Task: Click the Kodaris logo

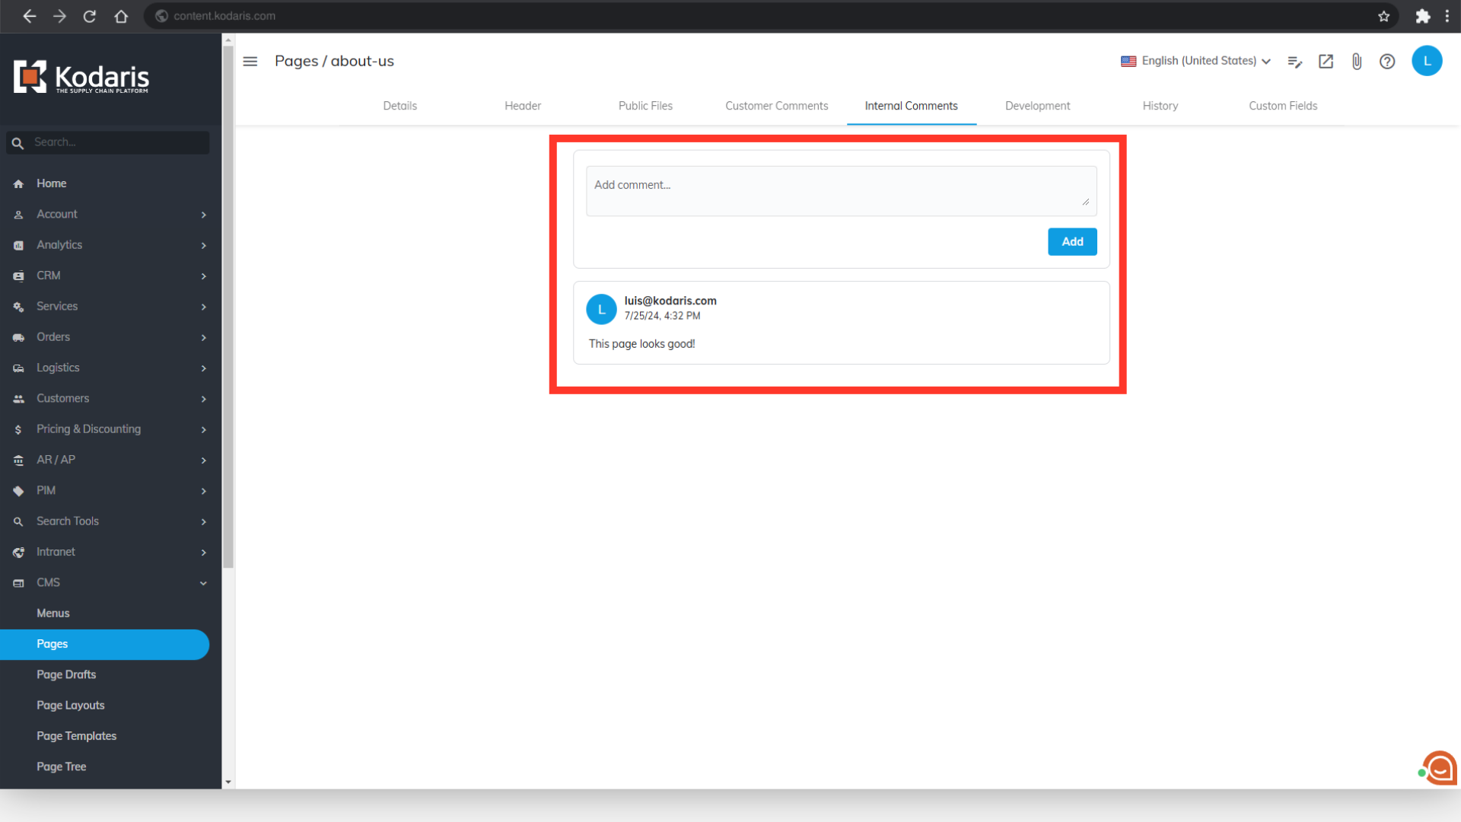Action: [81, 77]
